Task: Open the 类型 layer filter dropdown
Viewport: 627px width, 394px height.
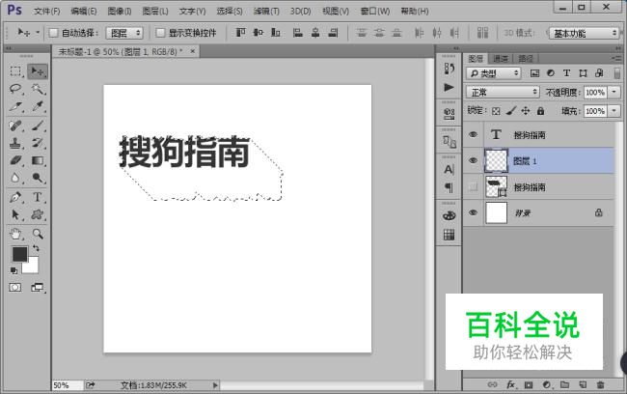Action: tap(494, 73)
